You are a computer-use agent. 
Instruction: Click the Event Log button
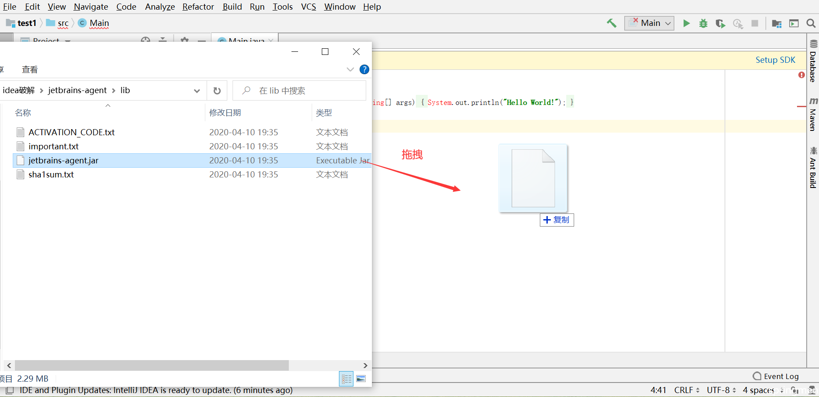776,376
